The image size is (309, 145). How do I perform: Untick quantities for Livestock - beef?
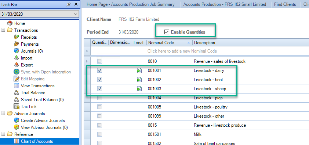(x=100, y=80)
